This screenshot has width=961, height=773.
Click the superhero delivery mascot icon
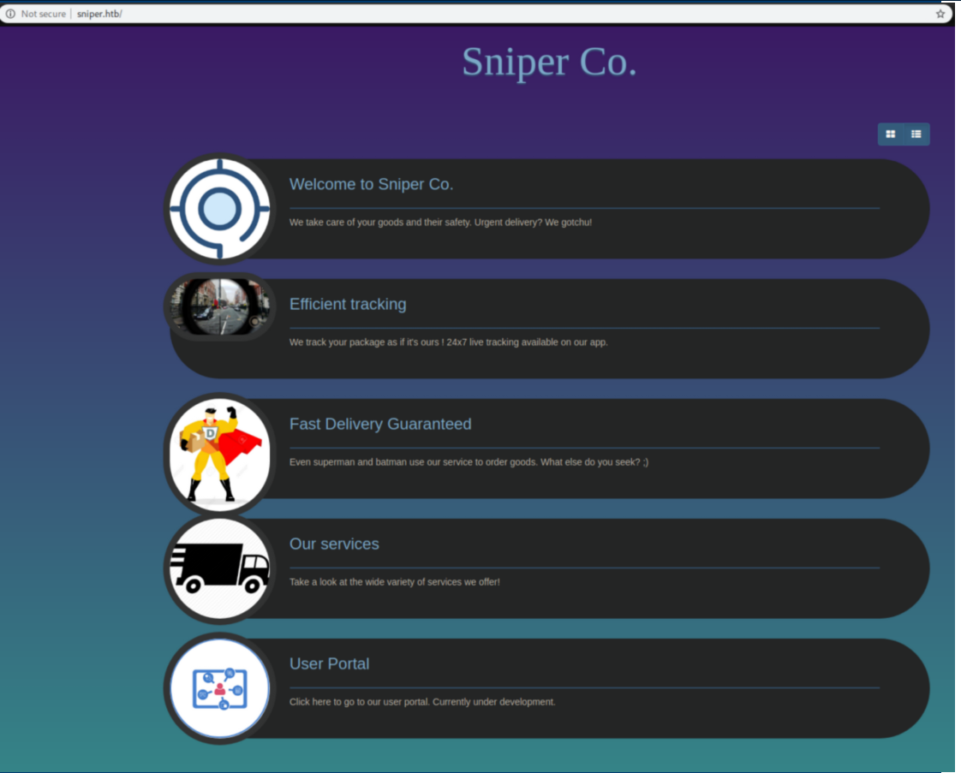pyautogui.click(x=219, y=452)
